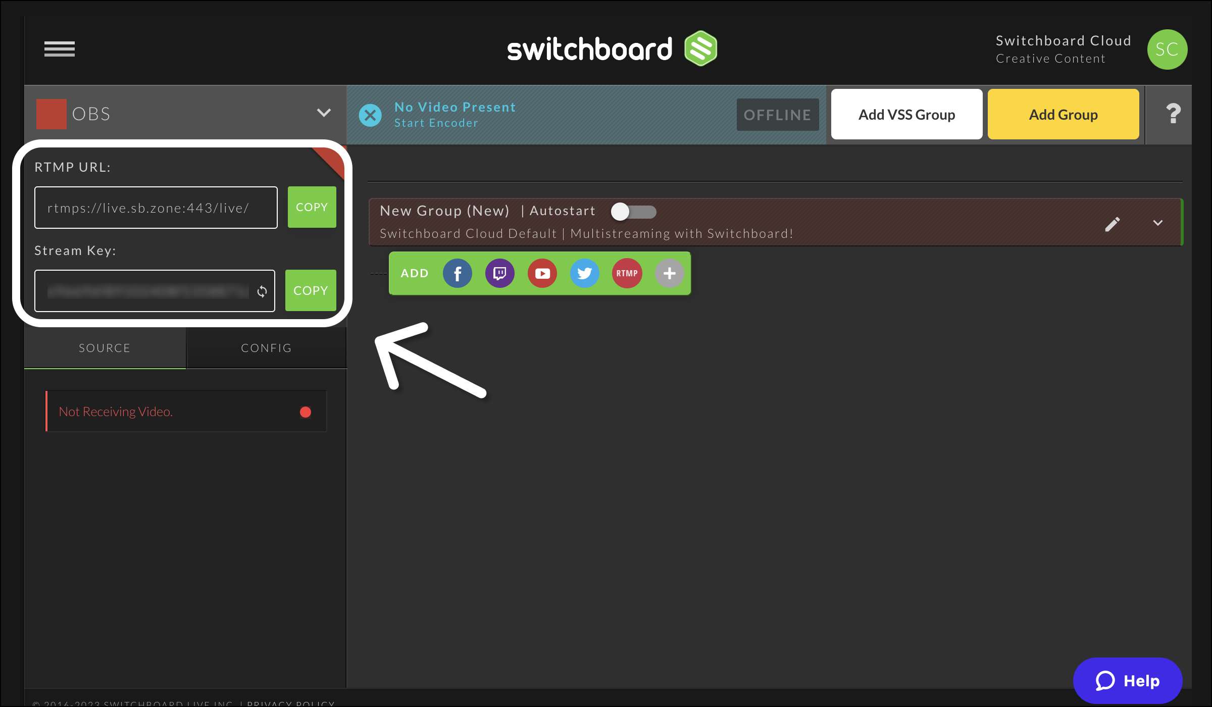Switch to the CONFIG tab
Viewport: 1212px width, 707px height.
(267, 348)
